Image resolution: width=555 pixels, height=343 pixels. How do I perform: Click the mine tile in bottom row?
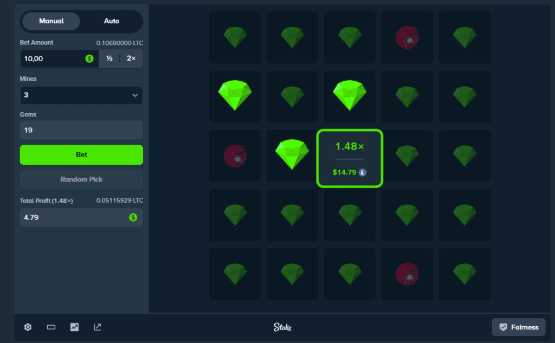click(407, 274)
